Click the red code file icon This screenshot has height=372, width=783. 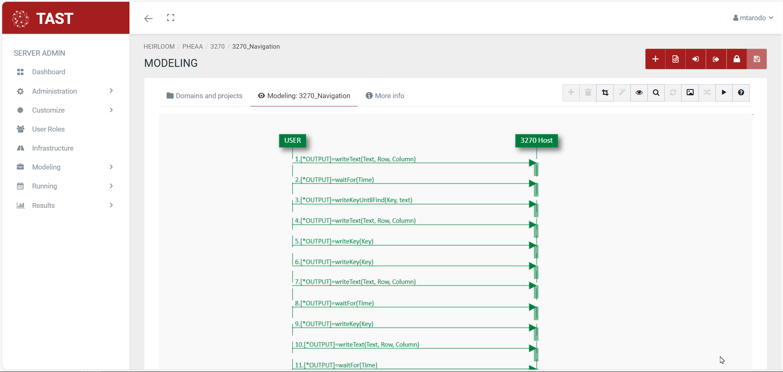[675, 59]
